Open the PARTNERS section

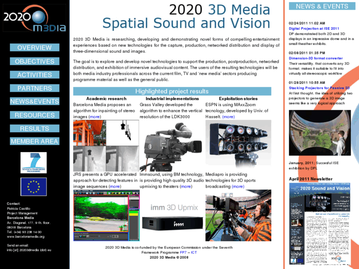pyautogui.click(x=35, y=88)
